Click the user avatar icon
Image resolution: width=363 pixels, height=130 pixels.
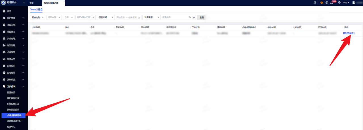[354, 3]
